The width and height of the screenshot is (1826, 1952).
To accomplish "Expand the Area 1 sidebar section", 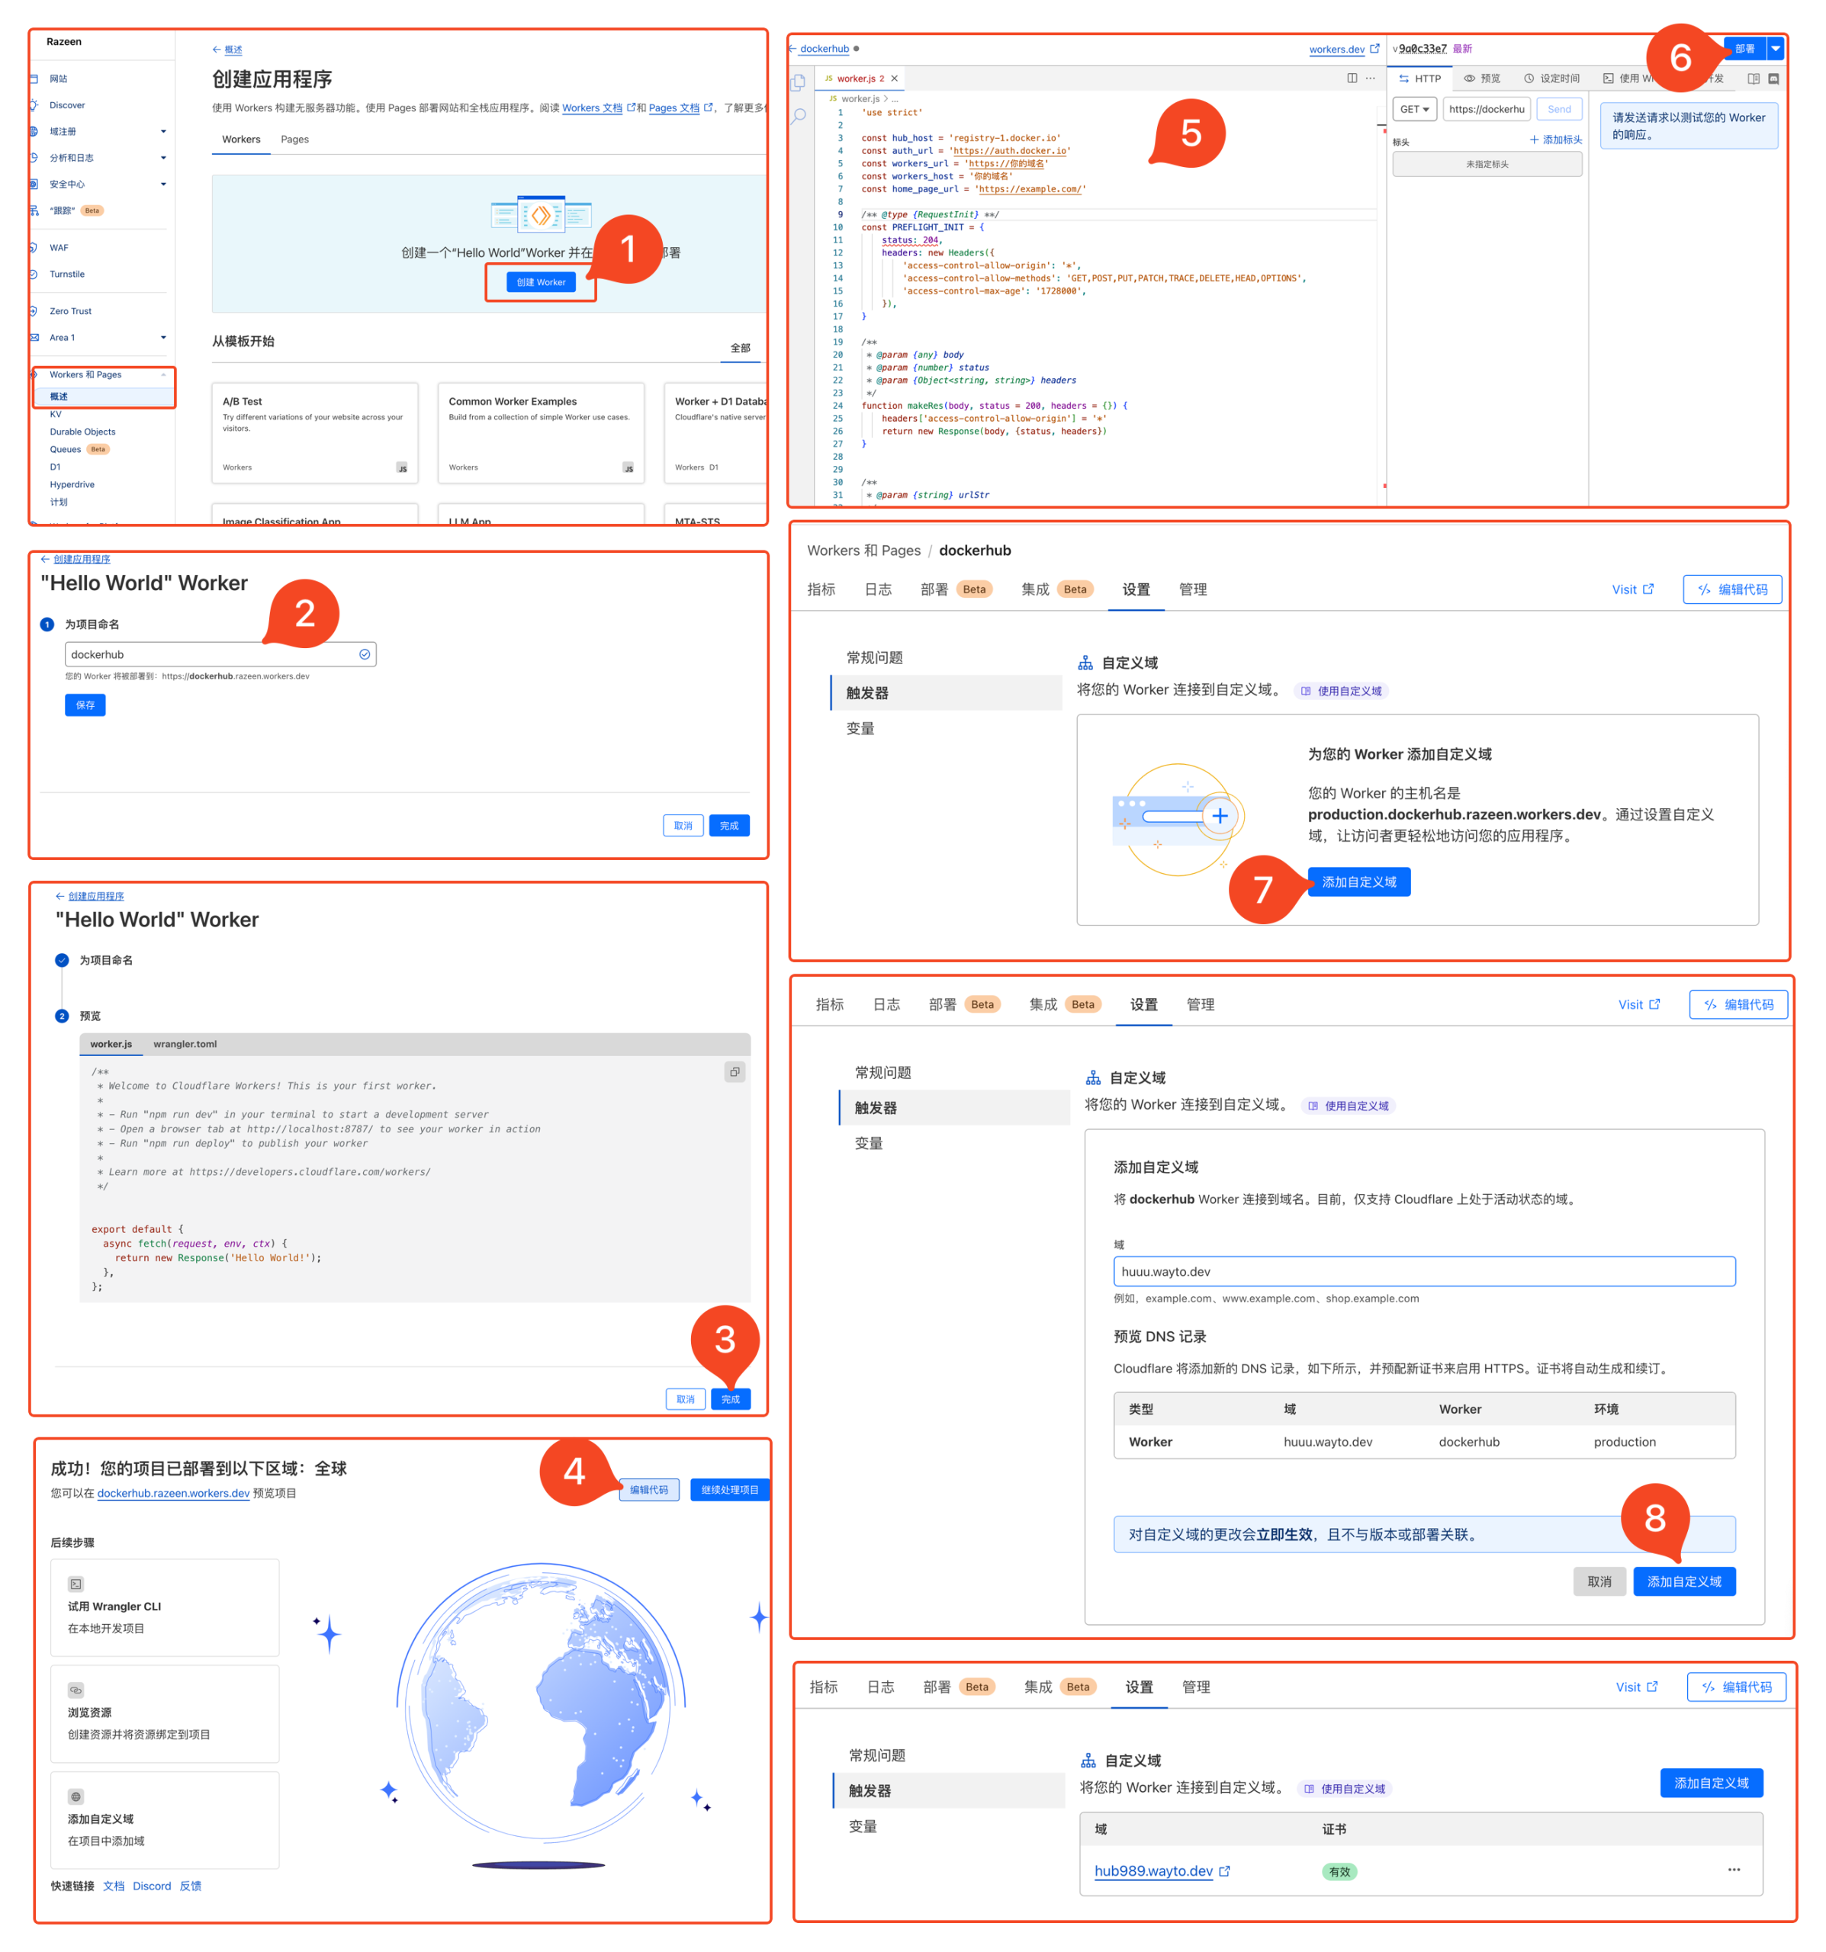I will click(x=163, y=338).
